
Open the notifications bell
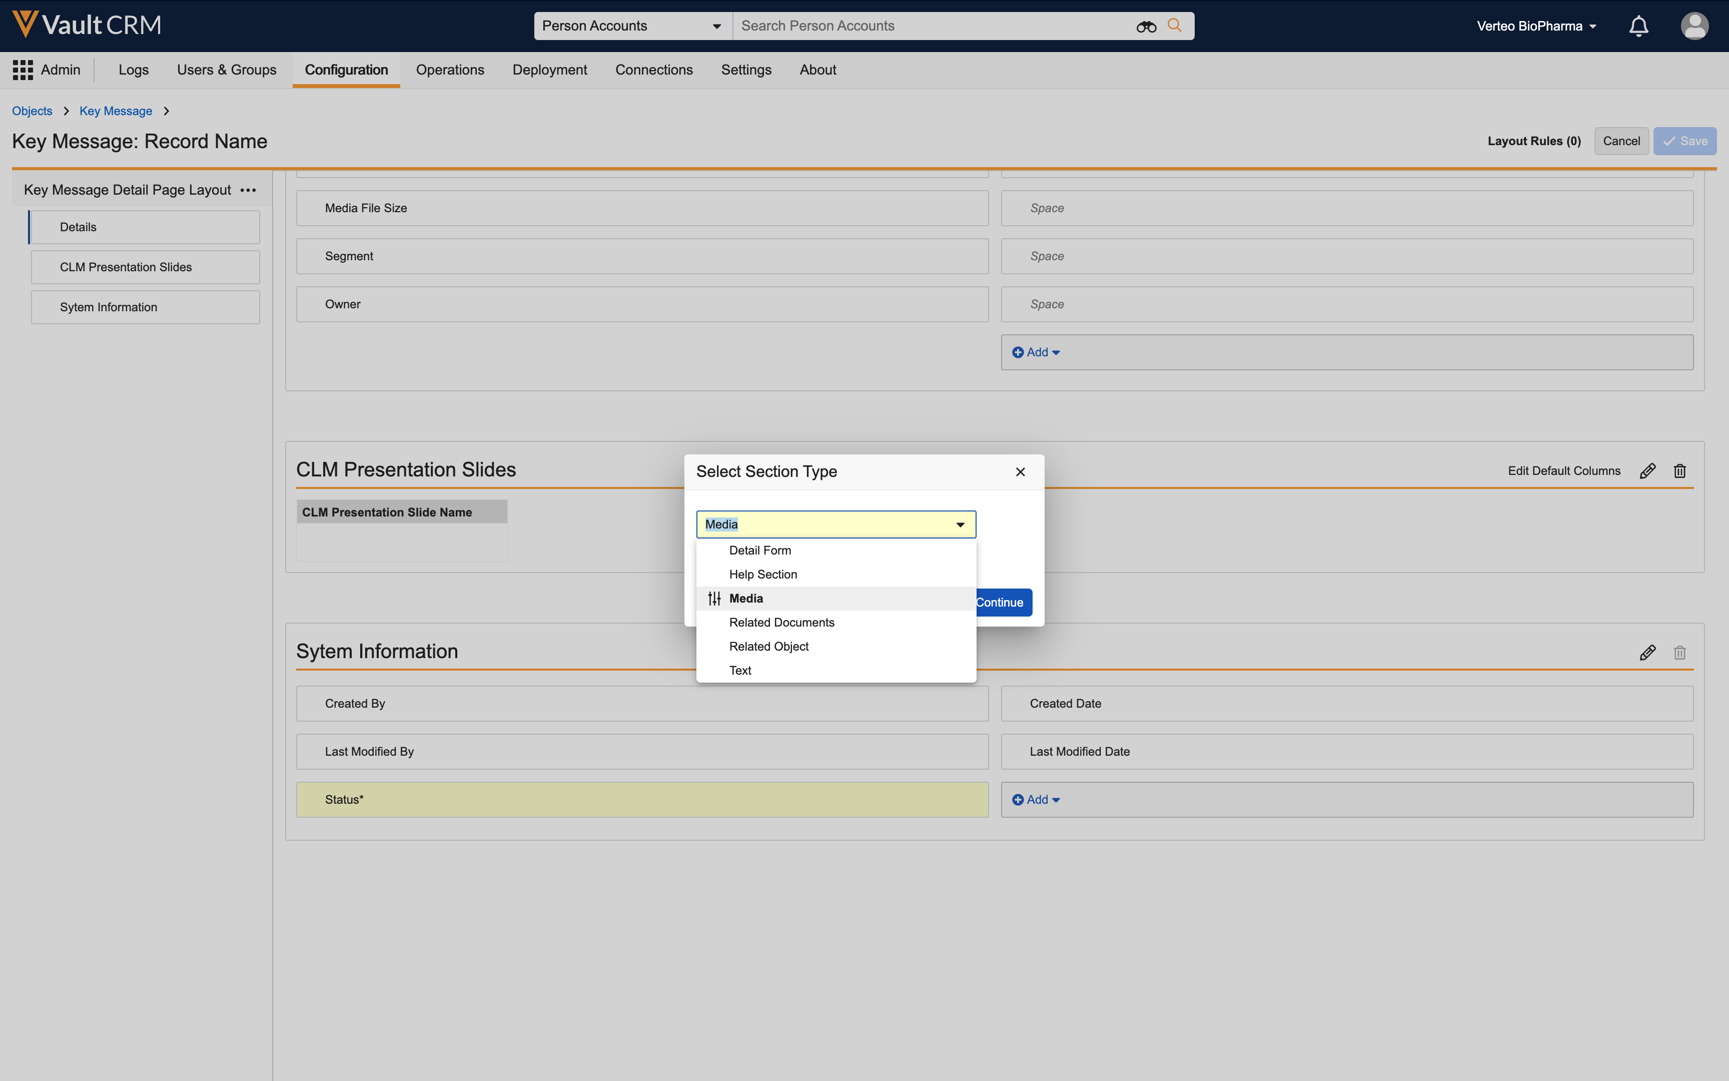[x=1638, y=27]
